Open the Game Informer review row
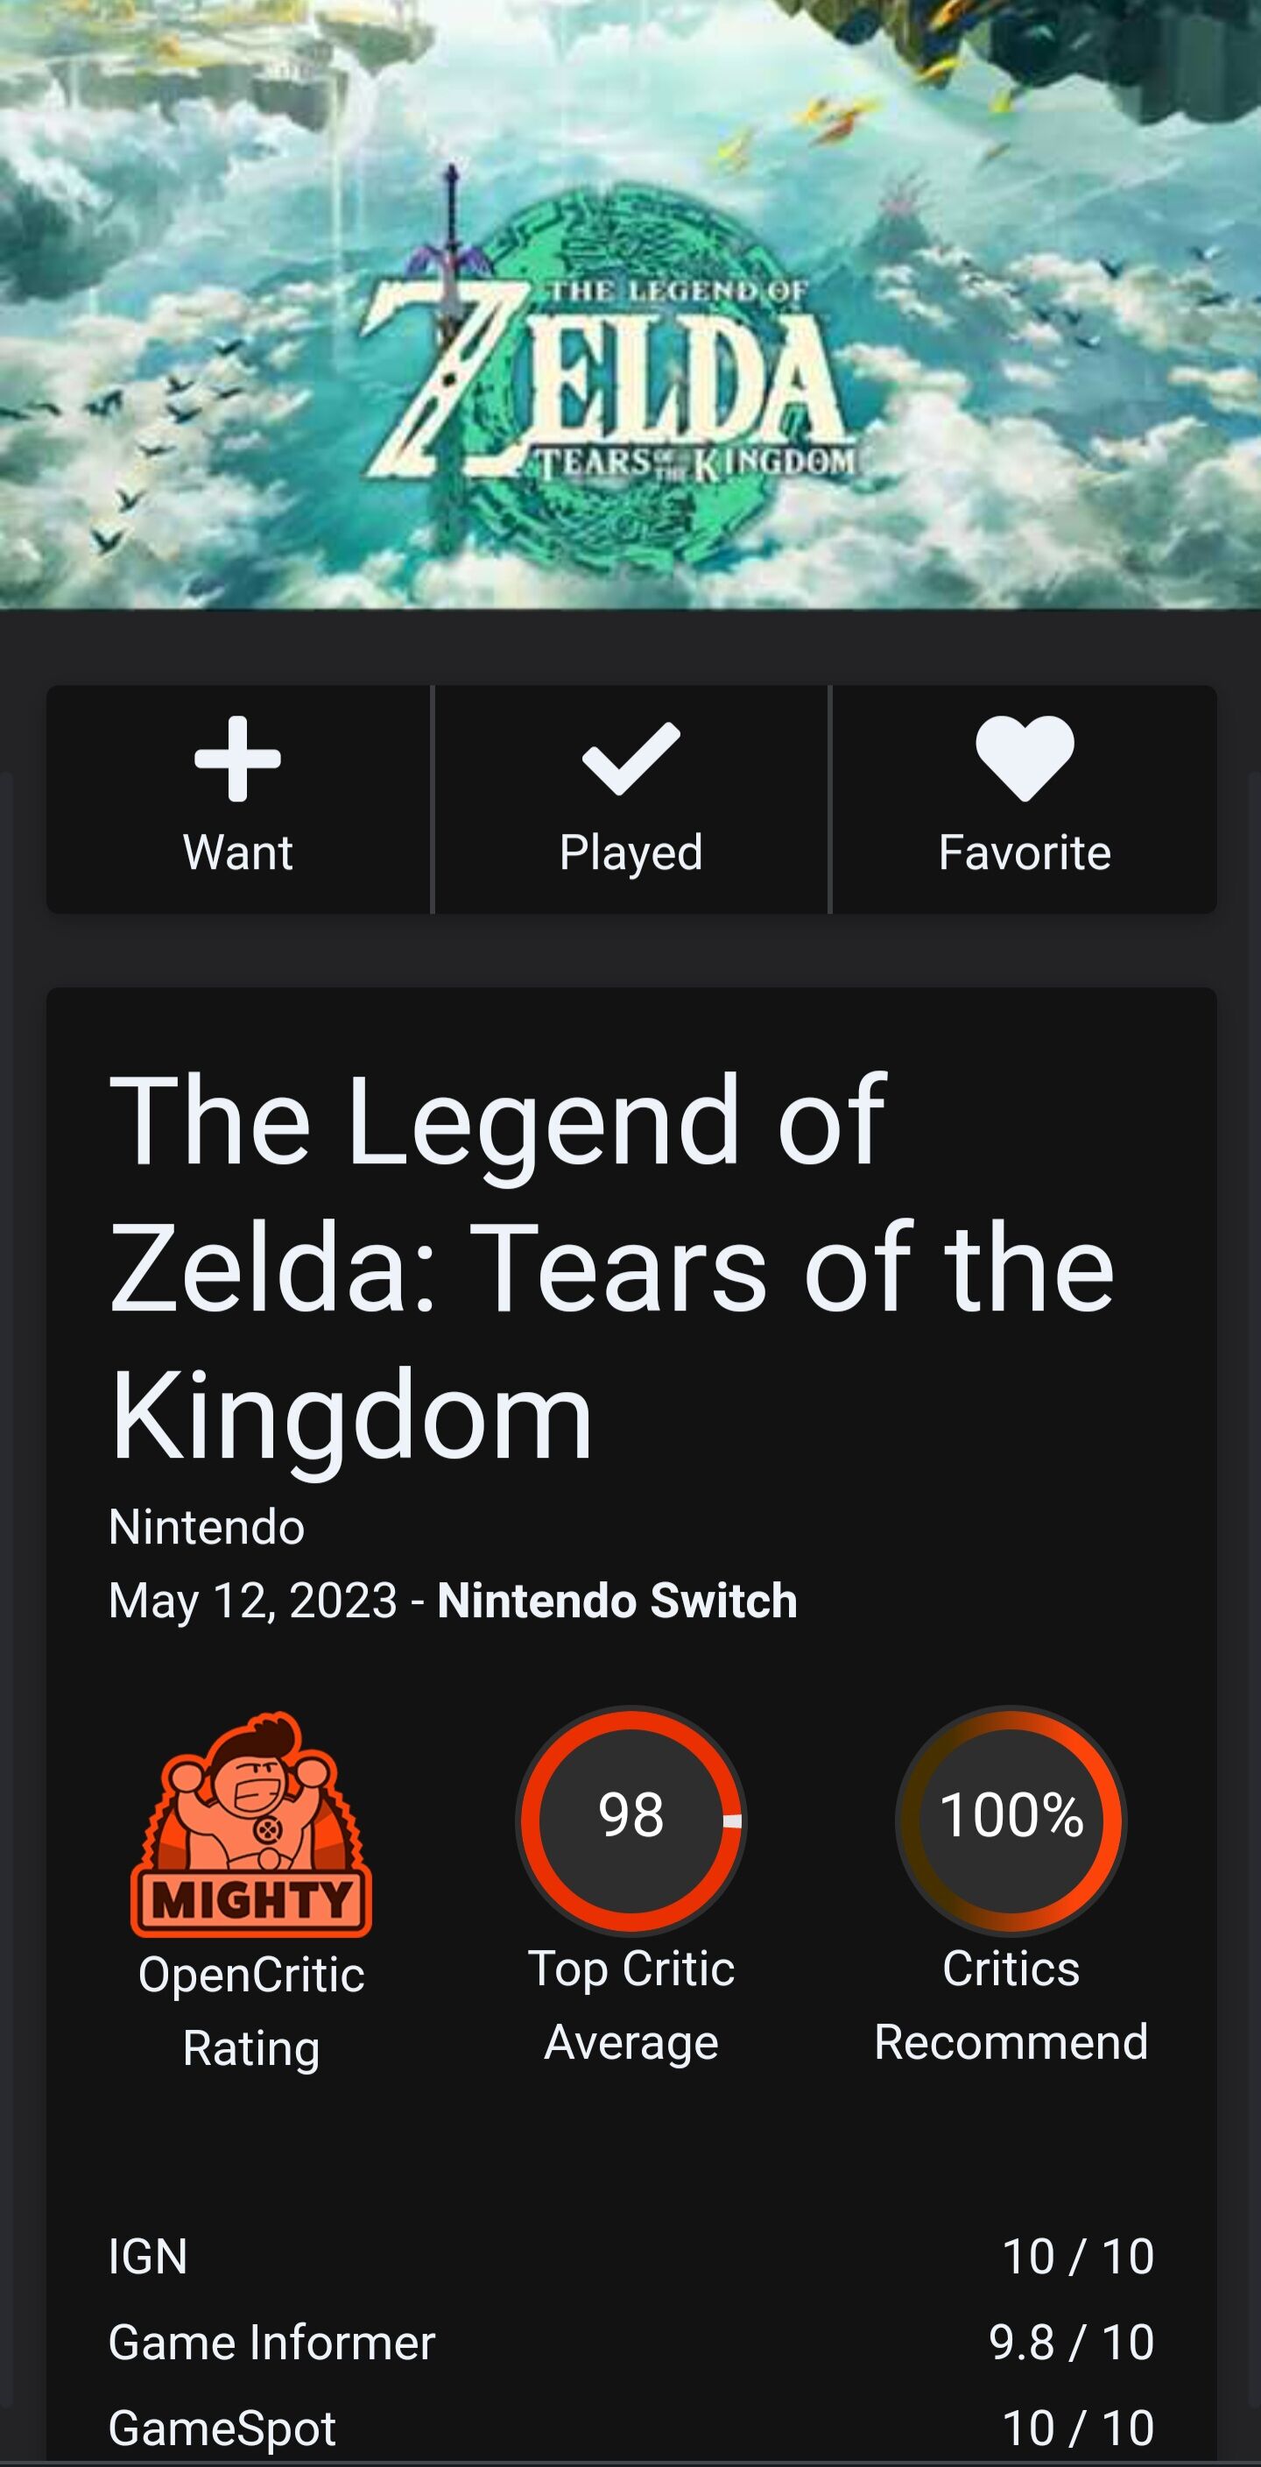 [631, 2343]
